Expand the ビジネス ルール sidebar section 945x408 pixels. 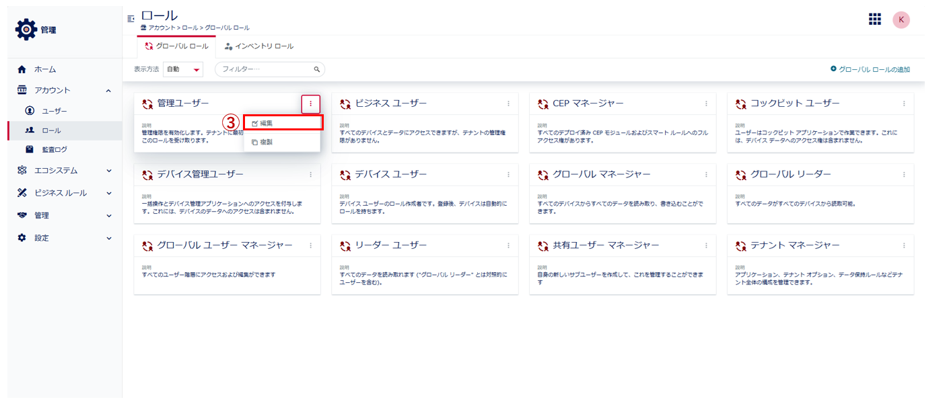pos(108,193)
